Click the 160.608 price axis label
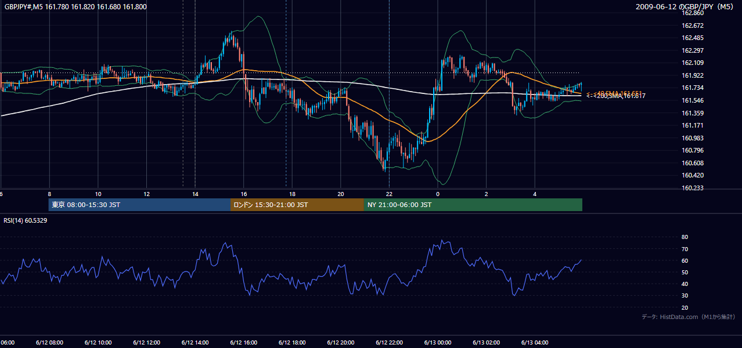This screenshot has width=742, height=348. pyautogui.click(x=692, y=163)
